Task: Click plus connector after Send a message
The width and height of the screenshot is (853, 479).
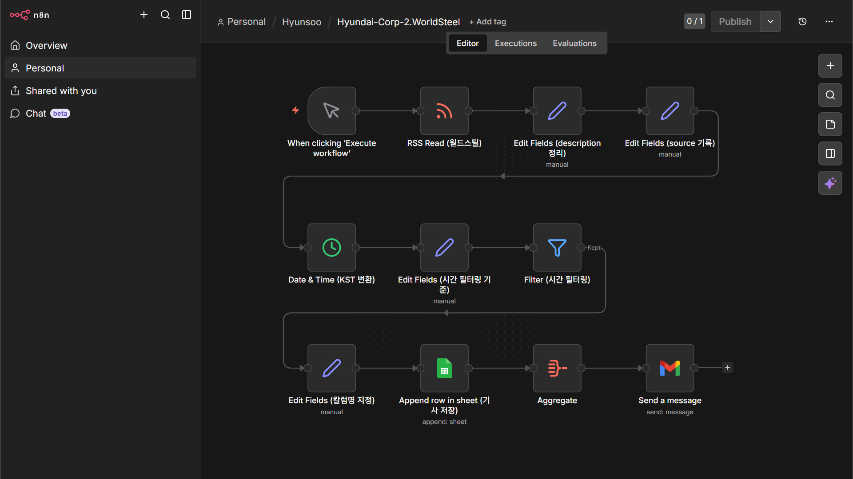Action: click(727, 368)
